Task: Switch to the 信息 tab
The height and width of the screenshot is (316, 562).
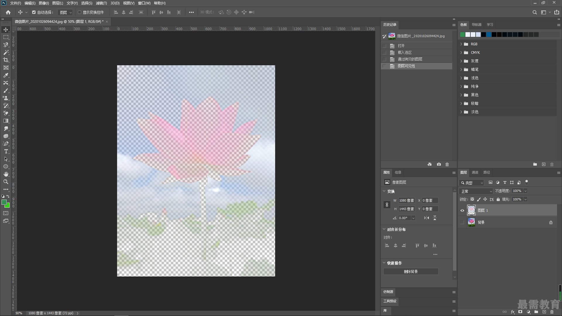Action: click(x=398, y=172)
